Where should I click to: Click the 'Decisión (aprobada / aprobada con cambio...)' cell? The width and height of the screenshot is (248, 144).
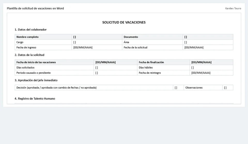coord(94,87)
